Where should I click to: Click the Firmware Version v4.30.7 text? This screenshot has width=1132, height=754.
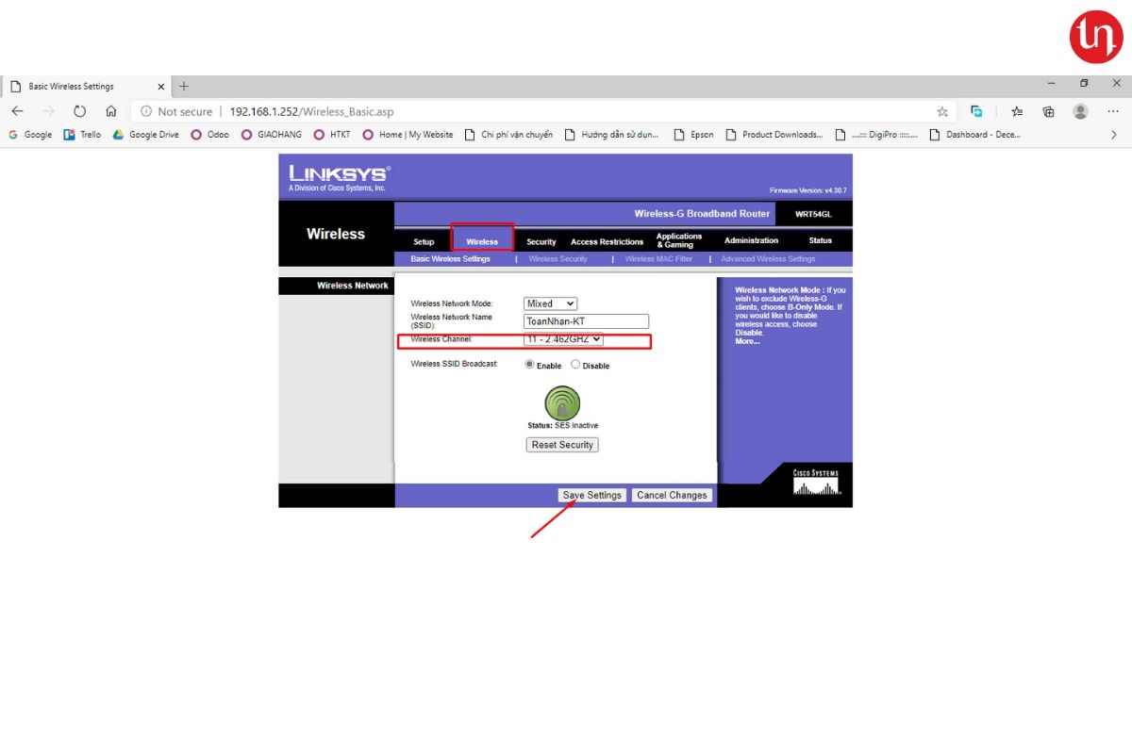808,190
